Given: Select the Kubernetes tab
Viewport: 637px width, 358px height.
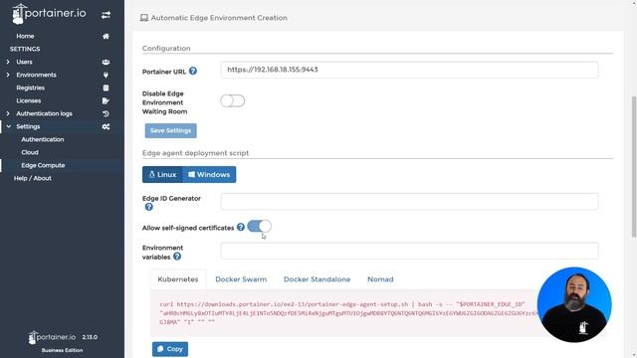Looking at the screenshot, I should [178, 279].
